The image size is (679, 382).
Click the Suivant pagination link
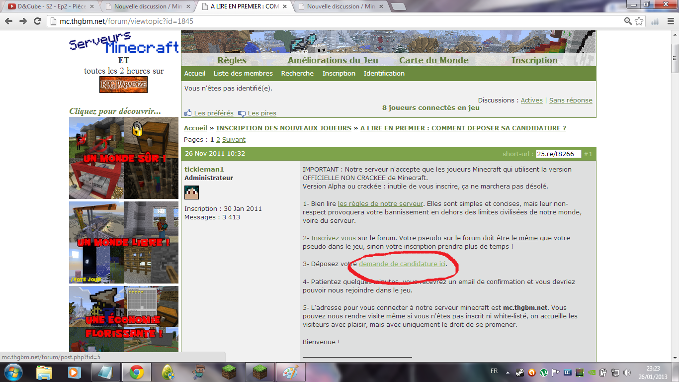pos(234,140)
